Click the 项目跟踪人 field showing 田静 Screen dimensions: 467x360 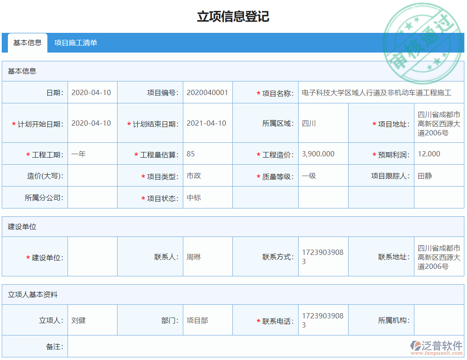pyautogui.click(x=438, y=176)
